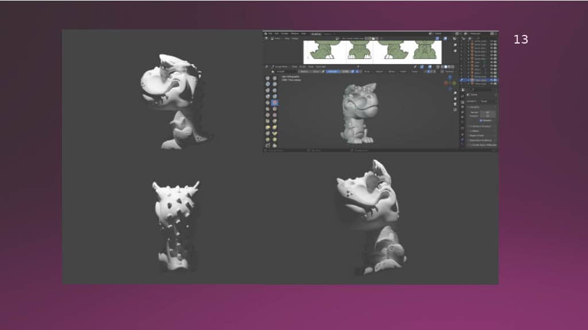Select the Grab sculpt brush
588x330 pixels.
274,121
